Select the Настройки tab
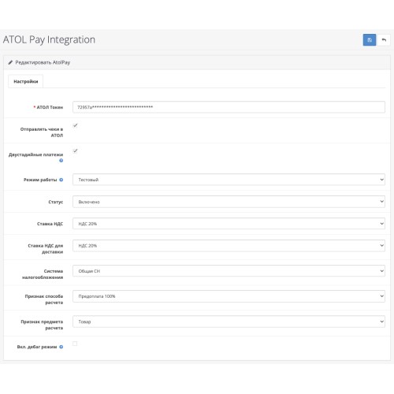 click(26, 81)
